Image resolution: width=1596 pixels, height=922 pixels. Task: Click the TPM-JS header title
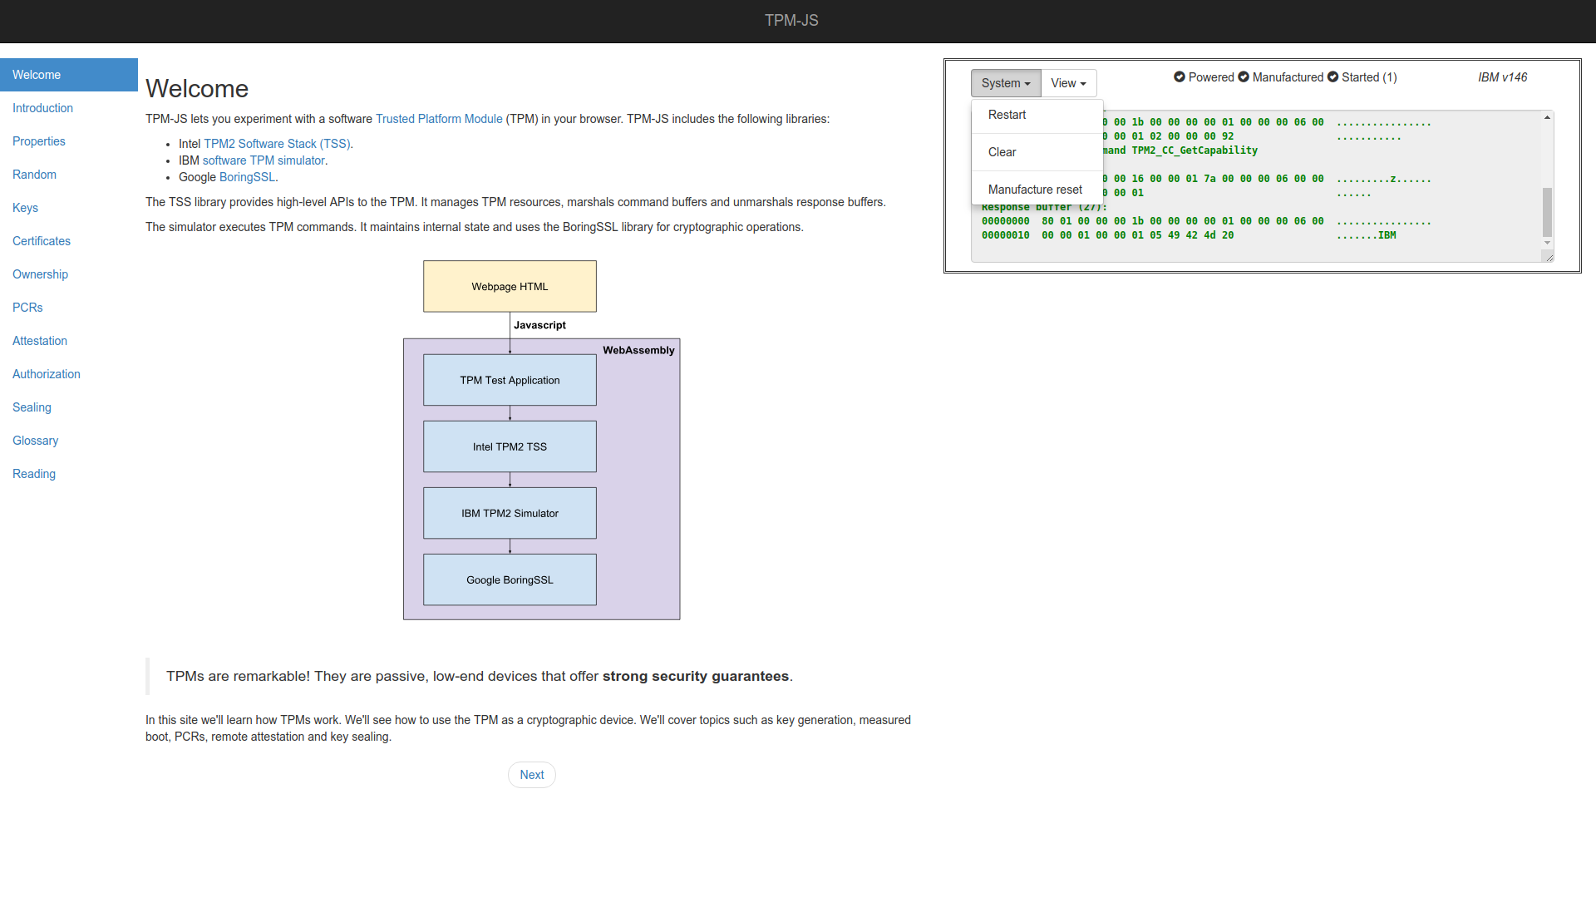pos(791,21)
